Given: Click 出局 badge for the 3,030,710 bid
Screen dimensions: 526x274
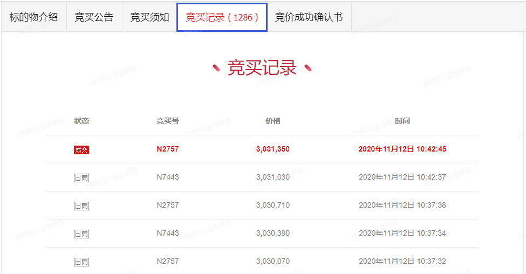Looking at the screenshot, I should pyautogui.click(x=81, y=206).
